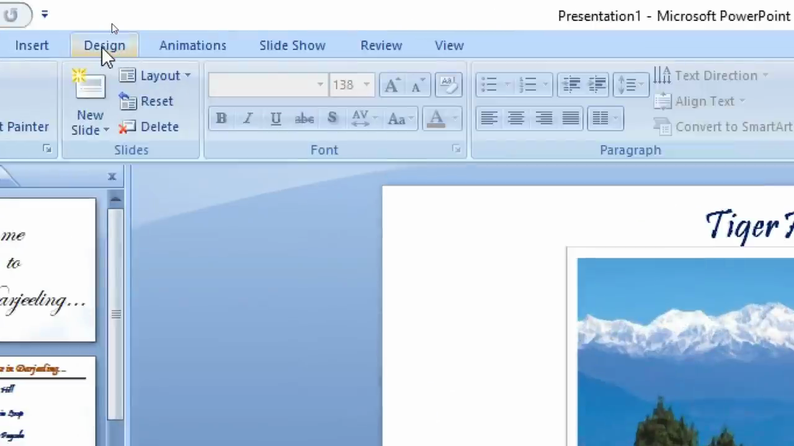The width and height of the screenshot is (794, 446).
Task: Apply bullet list formatting
Action: [488, 85]
